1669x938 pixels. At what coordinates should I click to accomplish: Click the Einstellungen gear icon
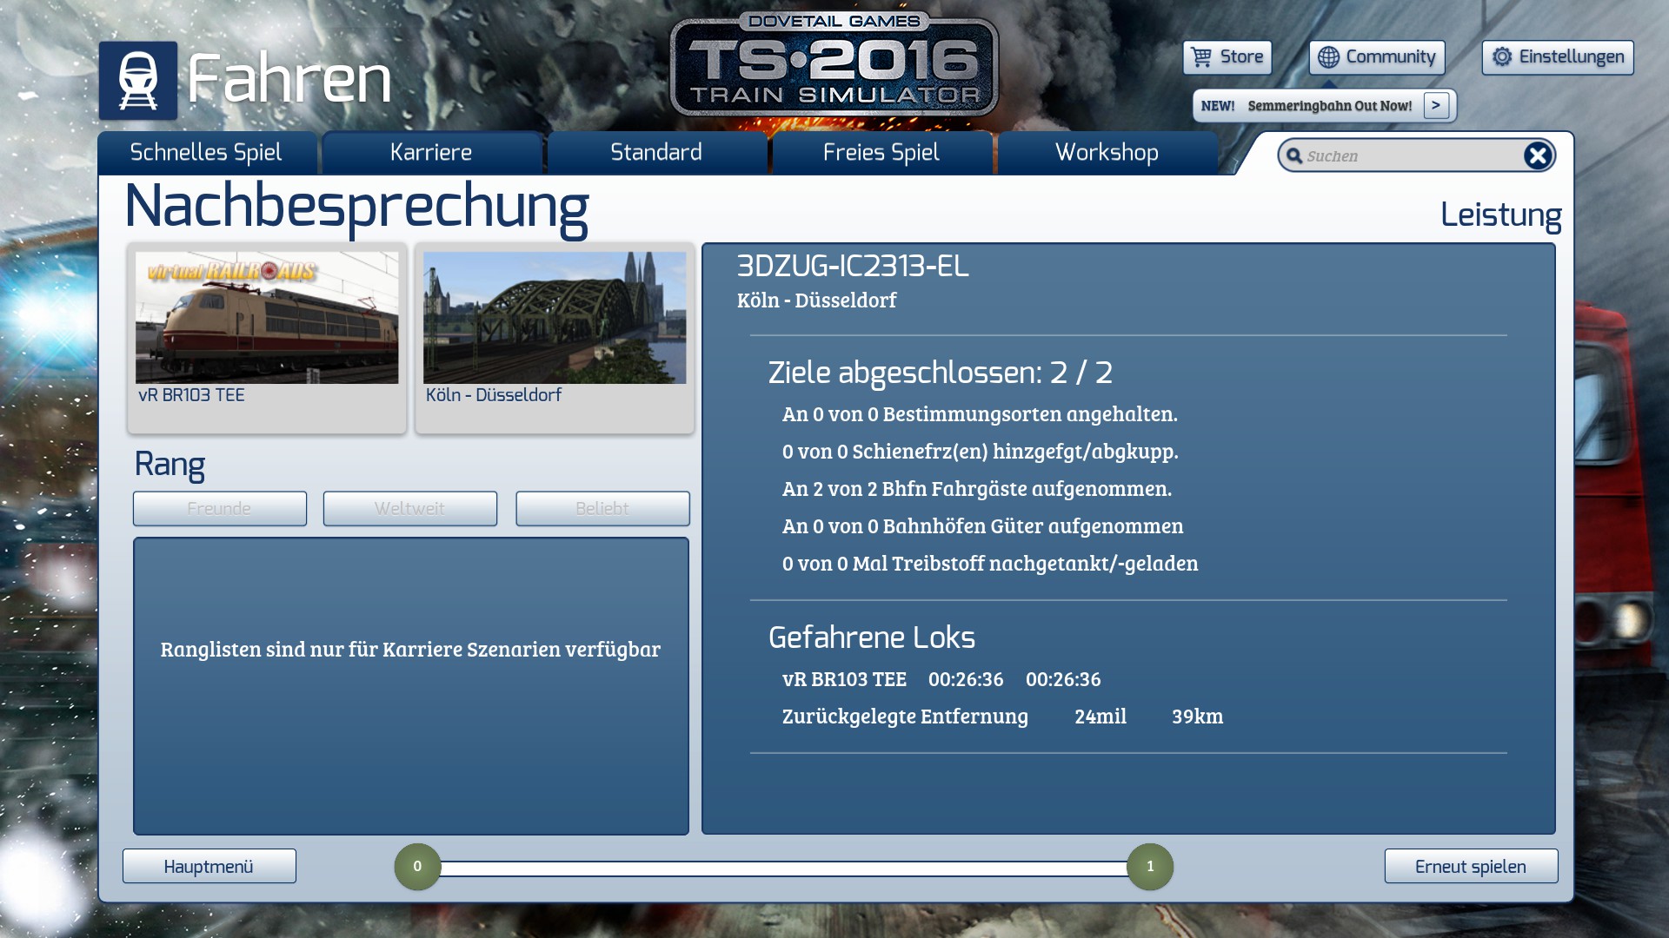[1502, 57]
